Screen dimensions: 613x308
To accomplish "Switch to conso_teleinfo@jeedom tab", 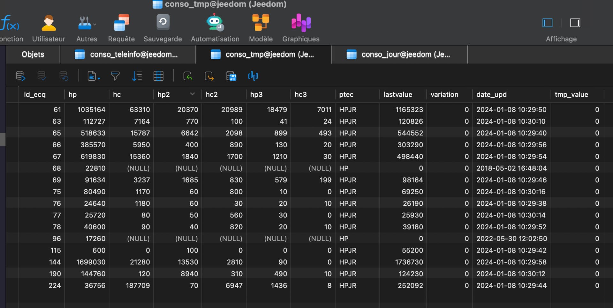I will pos(128,55).
